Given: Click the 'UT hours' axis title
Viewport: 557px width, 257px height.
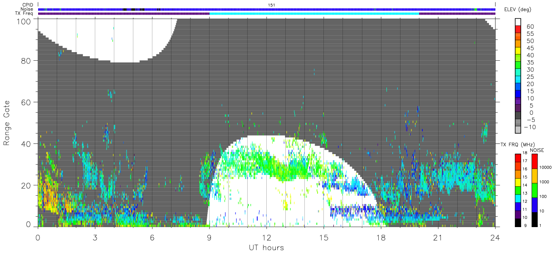Looking at the screenshot, I should pyautogui.click(x=266, y=247).
